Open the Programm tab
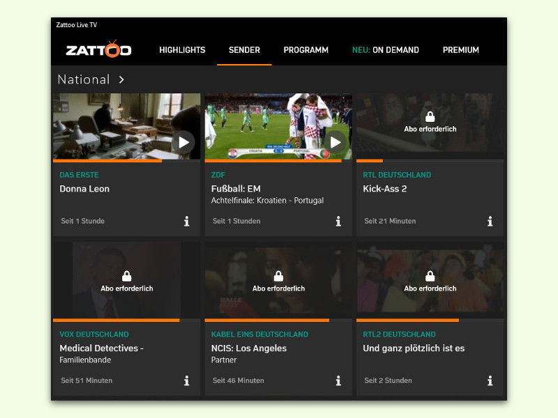558x418 pixels. pyautogui.click(x=306, y=50)
